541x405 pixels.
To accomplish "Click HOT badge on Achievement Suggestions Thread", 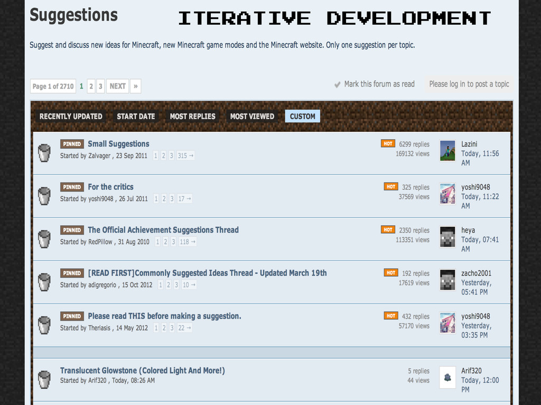I will [388, 230].
